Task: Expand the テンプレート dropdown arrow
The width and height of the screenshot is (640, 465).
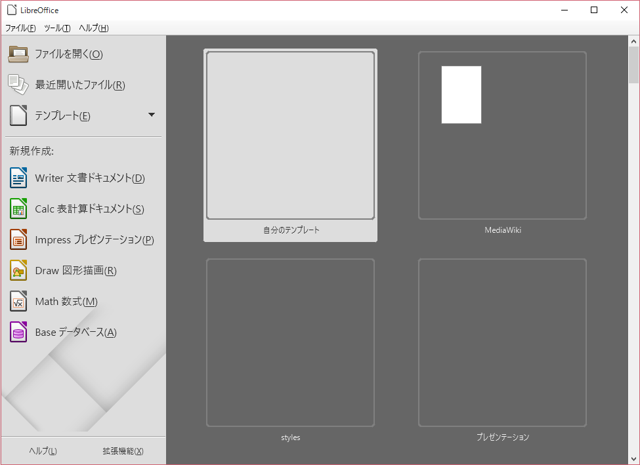Action: pyautogui.click(x=152, y=115)
